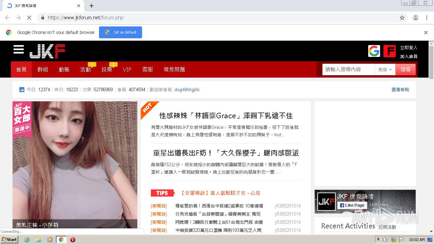Open new member dsgvfdhhgjhk profile
434x244 pixels.
187,90
